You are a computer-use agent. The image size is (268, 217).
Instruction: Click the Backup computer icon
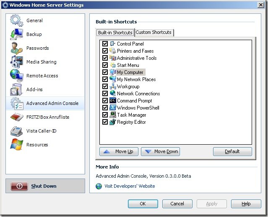pyautogui.click(x=16, y=34)
